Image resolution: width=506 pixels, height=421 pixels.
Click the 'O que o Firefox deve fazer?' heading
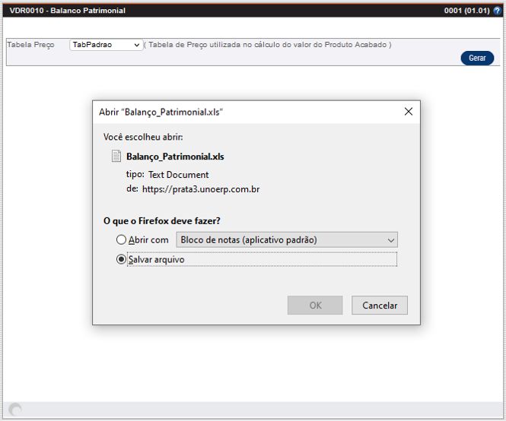[162, 221]
